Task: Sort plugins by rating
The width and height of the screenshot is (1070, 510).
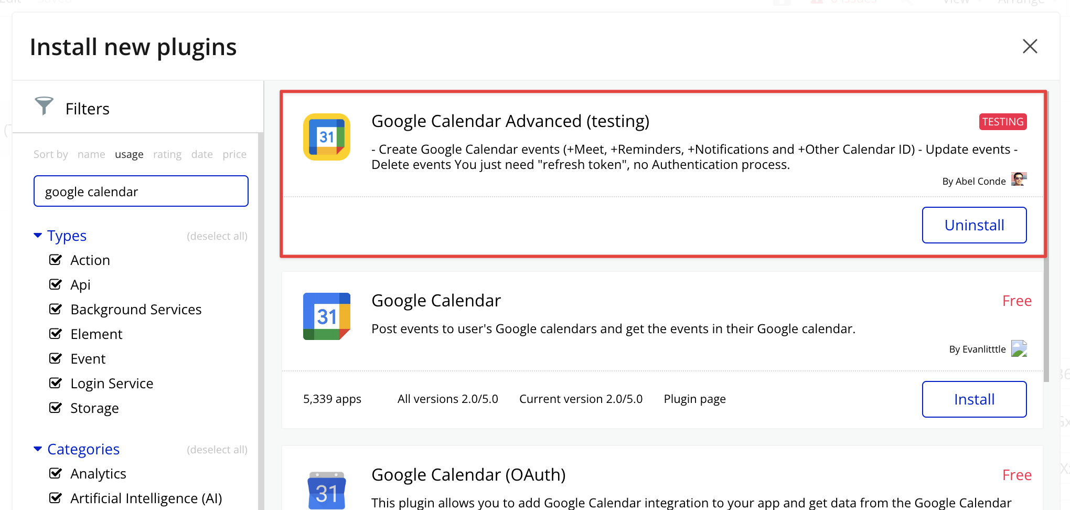Action: coord(167,154)
